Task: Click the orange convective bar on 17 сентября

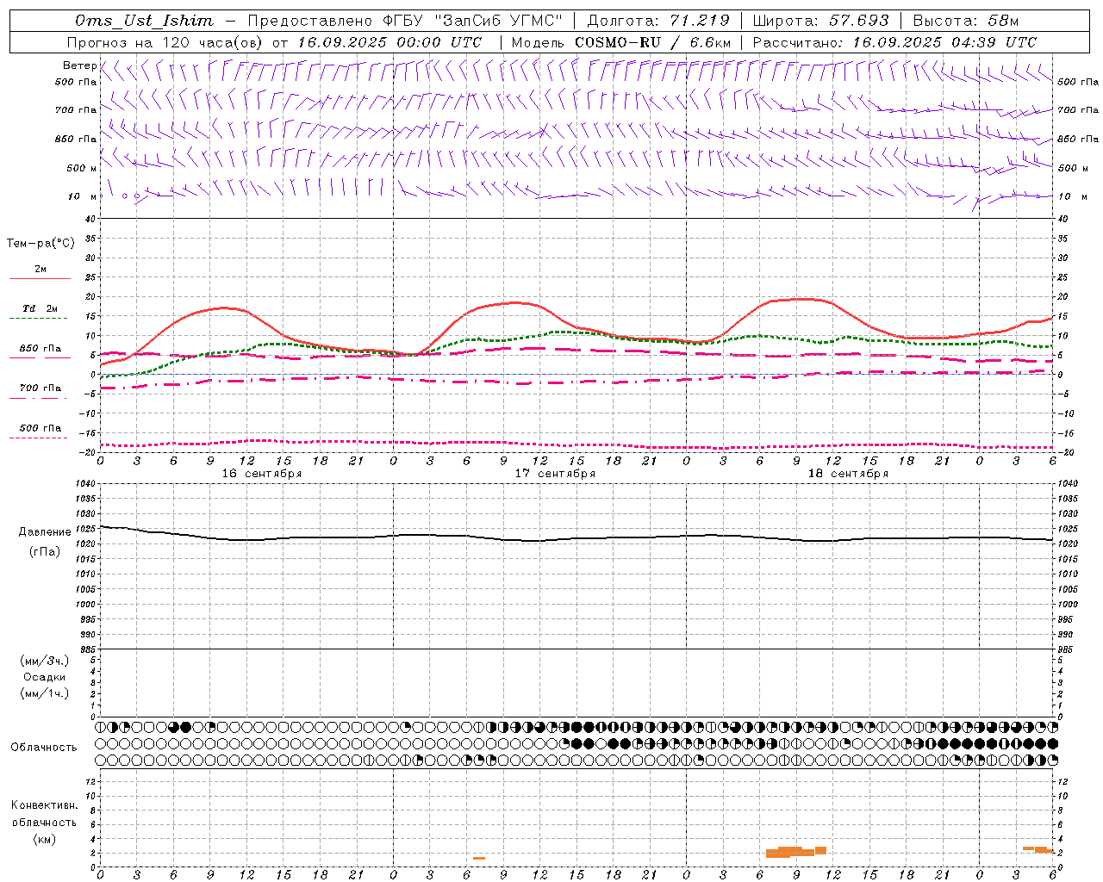Action: point(479,858)
